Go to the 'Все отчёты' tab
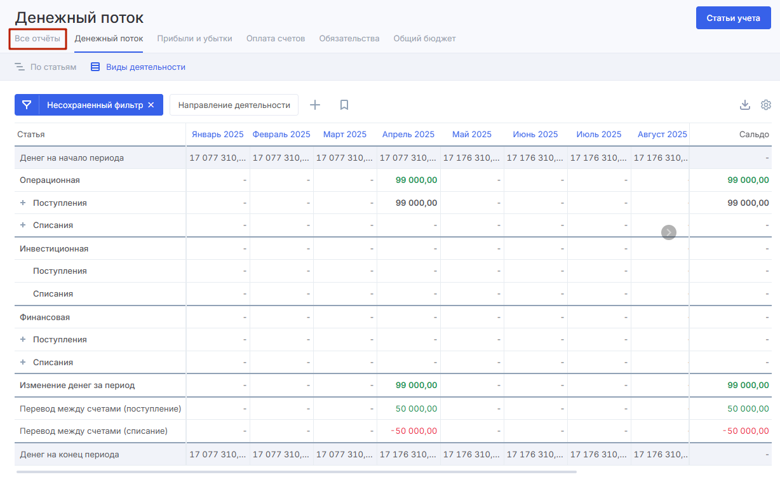The image size is (780, 477). point(37,39)
